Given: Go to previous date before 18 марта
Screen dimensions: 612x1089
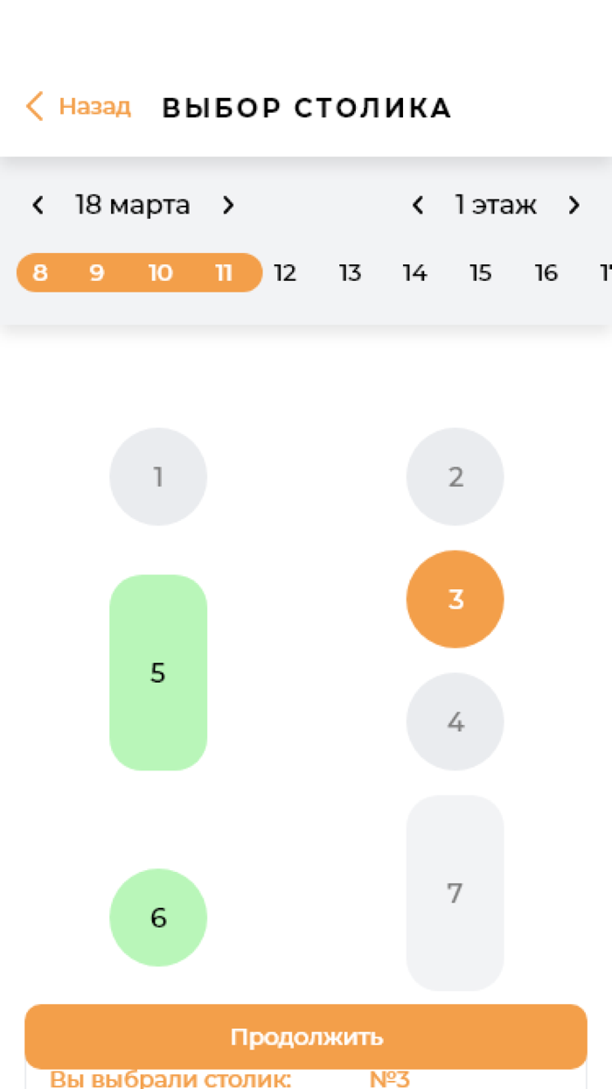Looking at the screenshot, I should (x=38, y=206).
